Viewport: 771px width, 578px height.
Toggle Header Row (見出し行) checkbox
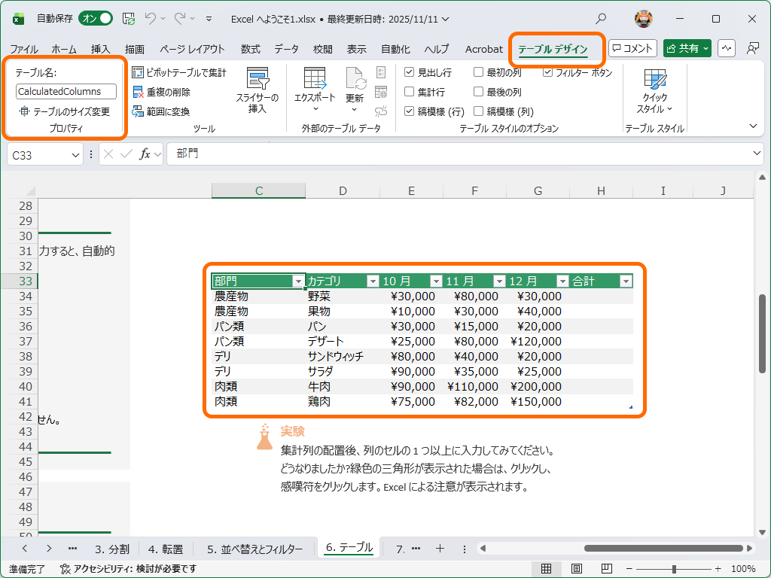coord(409,72)
